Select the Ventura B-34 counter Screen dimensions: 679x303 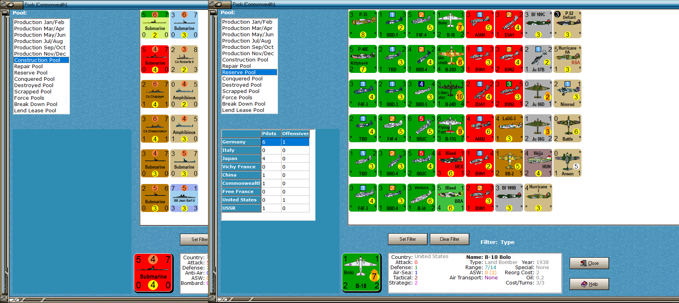pos(421,198)
